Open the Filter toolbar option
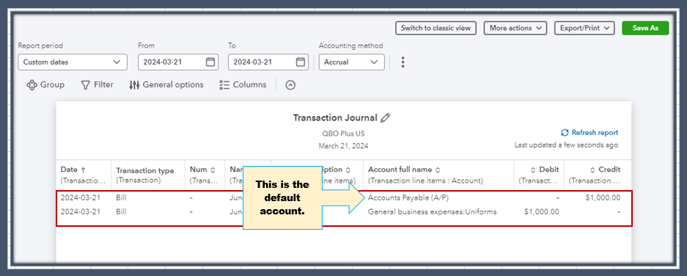 click(x=98, y=84)
